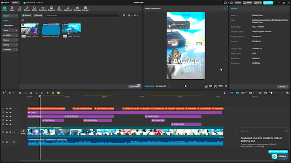Open the Menu dropdown
The width and height of the screenshot is (291, 163).
pyautogui.click(x=15, y=3)
